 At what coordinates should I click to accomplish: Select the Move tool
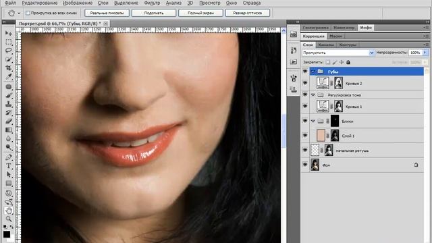pos(9,33)
